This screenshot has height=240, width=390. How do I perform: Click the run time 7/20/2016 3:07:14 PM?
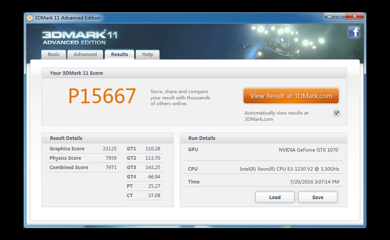pos(314,182)
